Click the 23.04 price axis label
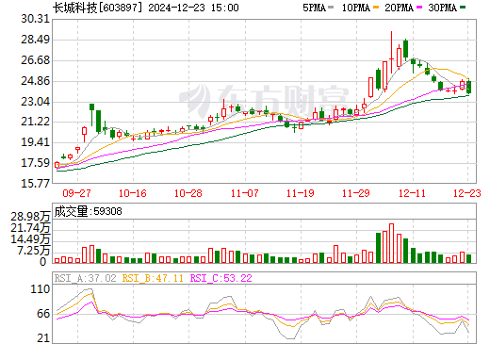The height and width of the screenshot is (344, 490). pyautogui.click(x=36, y=102)
